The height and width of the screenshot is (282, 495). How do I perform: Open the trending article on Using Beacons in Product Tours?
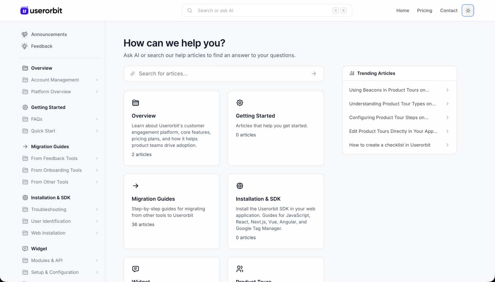point(389,90)
